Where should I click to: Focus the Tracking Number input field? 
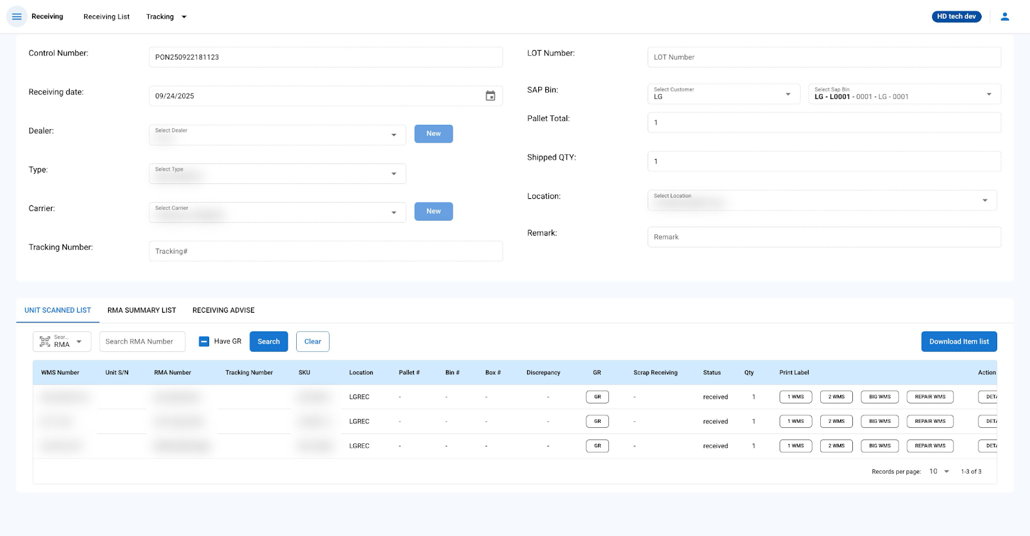325,252
